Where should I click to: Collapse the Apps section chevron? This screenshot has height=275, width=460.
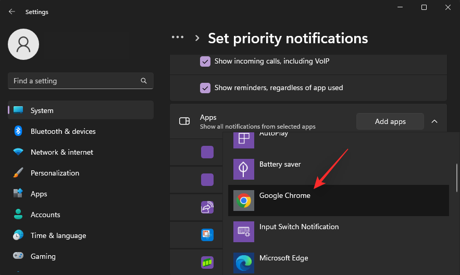pos(434,121)
